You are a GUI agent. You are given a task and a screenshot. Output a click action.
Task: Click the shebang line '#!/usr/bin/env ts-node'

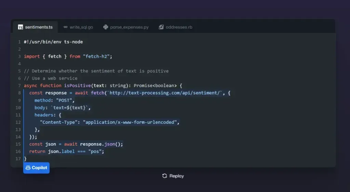tap(53, 42)
